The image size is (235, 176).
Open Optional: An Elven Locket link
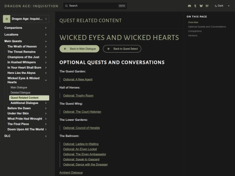point(80,149)
